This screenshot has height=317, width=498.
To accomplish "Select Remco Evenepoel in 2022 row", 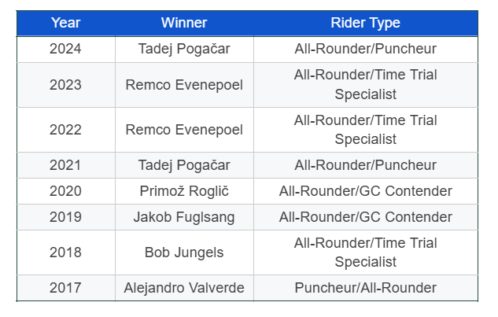I will 184,130.
